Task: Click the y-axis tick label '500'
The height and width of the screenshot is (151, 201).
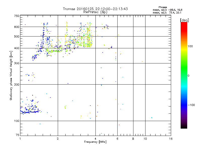Action: pyautogui.click(x=17, y=36)
